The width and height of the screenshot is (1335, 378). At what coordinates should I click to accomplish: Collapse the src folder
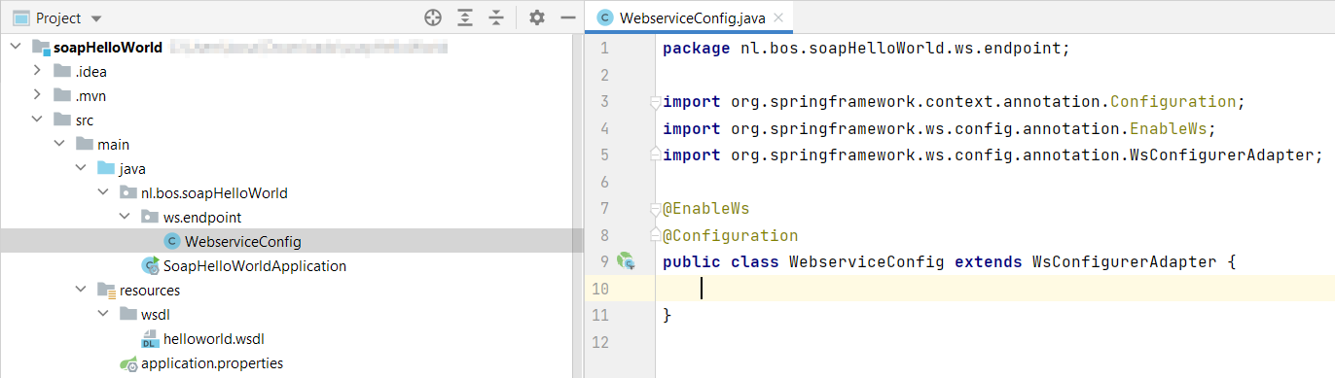pyautogui.click(x=37, y=120)
